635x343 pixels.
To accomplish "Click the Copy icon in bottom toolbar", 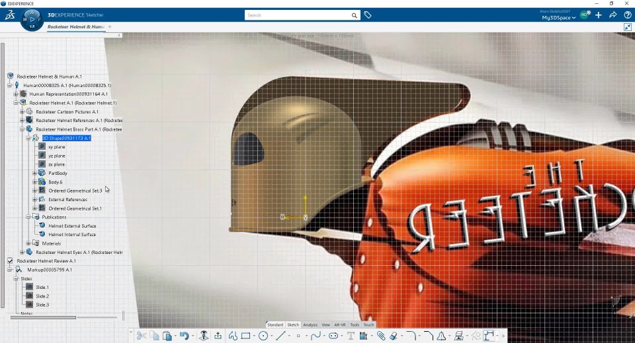I will click(154, 336).
